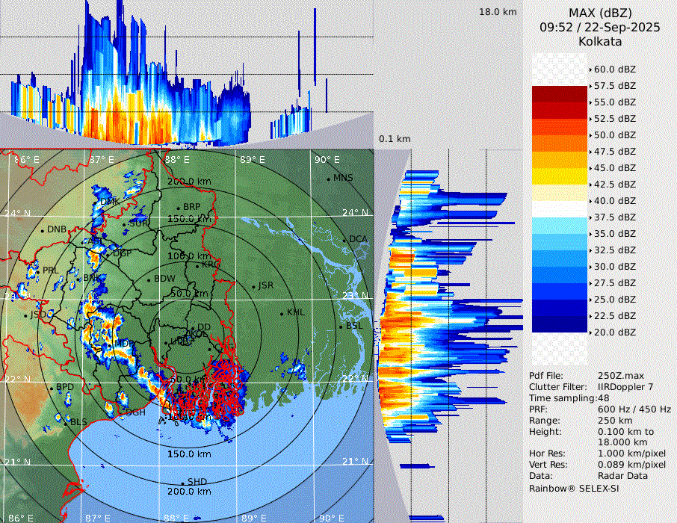This screenshot has width=677, height=523.
Task: Click the 18.0 km height label
Action: coord(498,12)
